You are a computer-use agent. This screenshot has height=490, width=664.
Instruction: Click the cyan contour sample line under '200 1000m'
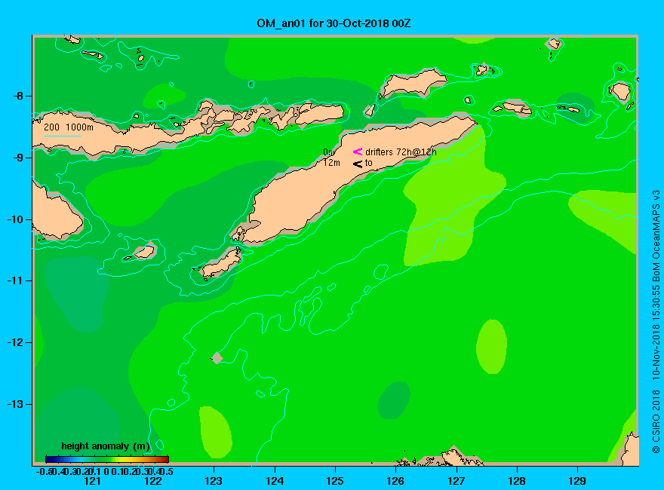coord(62,136)
